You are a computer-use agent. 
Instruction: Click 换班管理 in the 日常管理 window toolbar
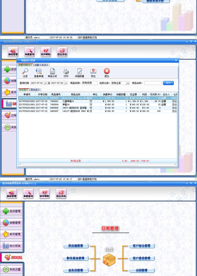point(12,194)
